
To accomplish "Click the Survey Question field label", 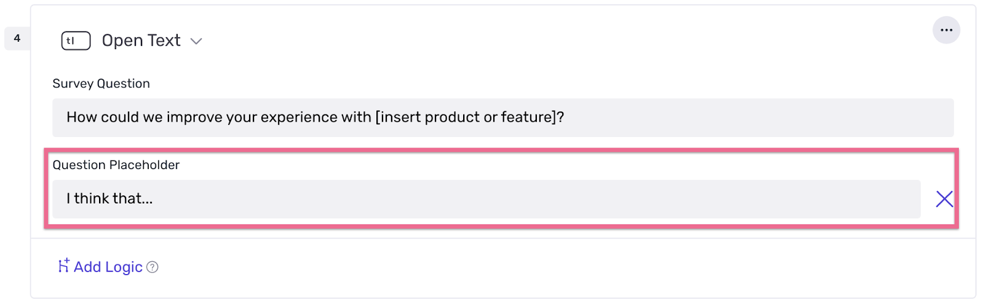I will (101, 84).
